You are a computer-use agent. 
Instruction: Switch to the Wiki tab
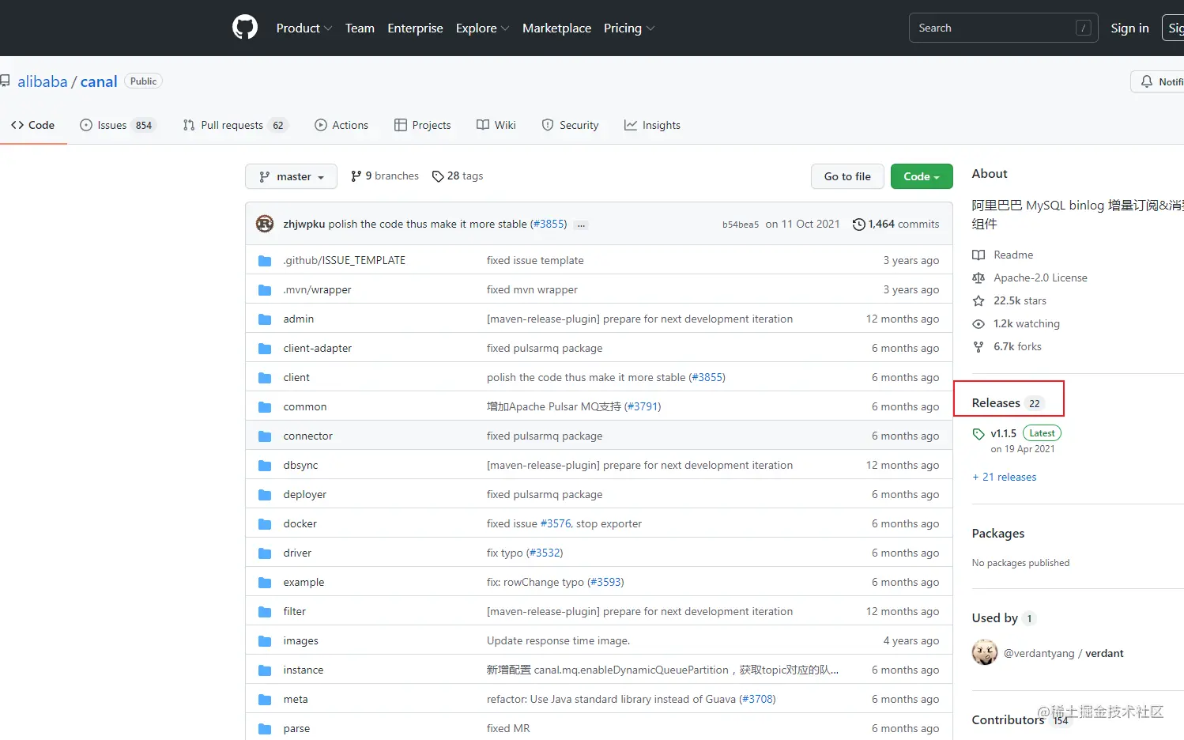(496, 125)
